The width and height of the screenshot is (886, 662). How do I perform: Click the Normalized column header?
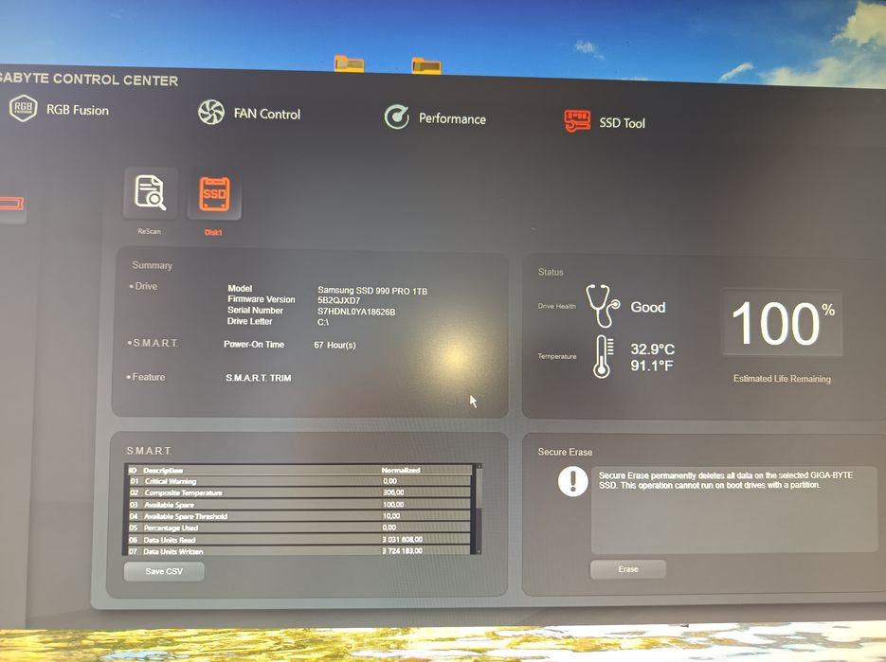click(401, 470)
